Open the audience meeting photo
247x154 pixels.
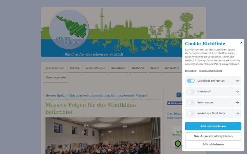pyautogui.click(x=103, y=136)
